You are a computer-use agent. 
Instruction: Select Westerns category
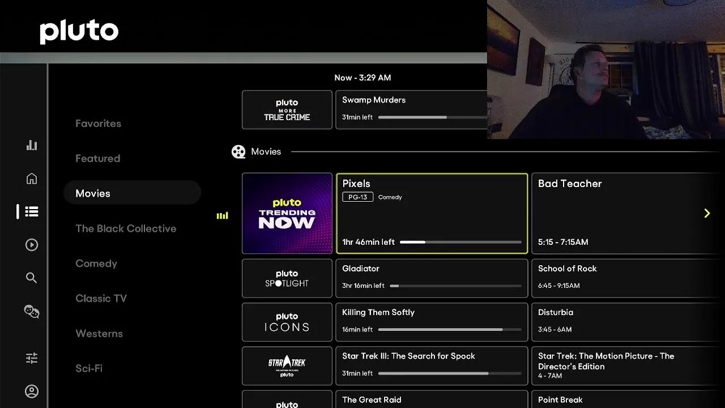coord(99,334)
